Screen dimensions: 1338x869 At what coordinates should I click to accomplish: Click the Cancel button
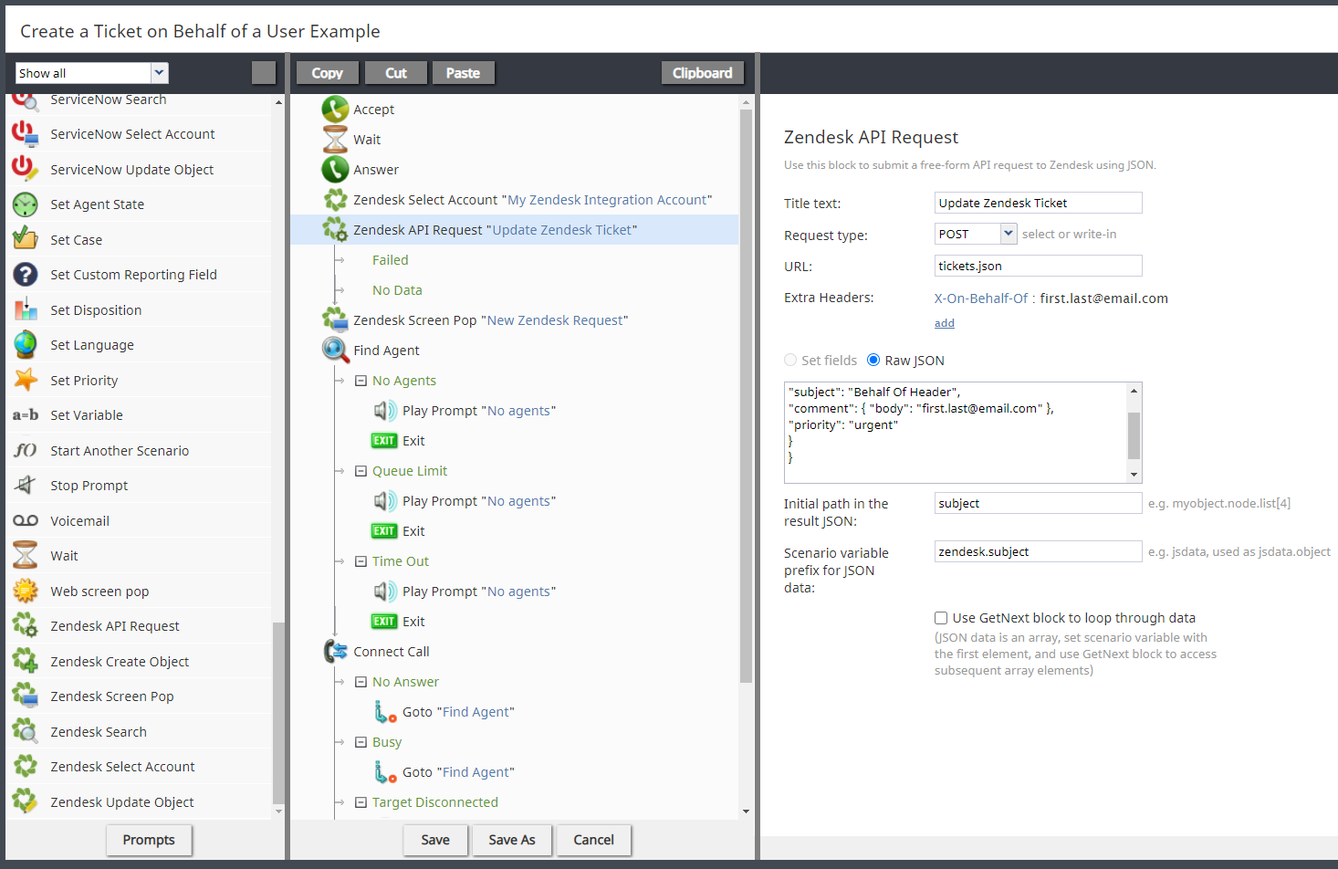coord(593,840)
